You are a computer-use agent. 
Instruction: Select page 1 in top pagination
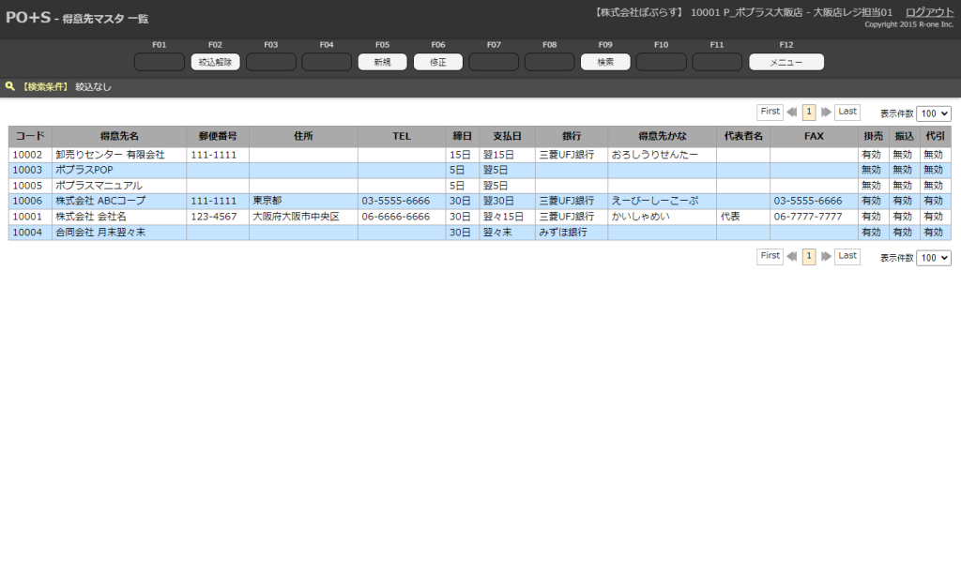pyautogui.click(x=809, y=113)
